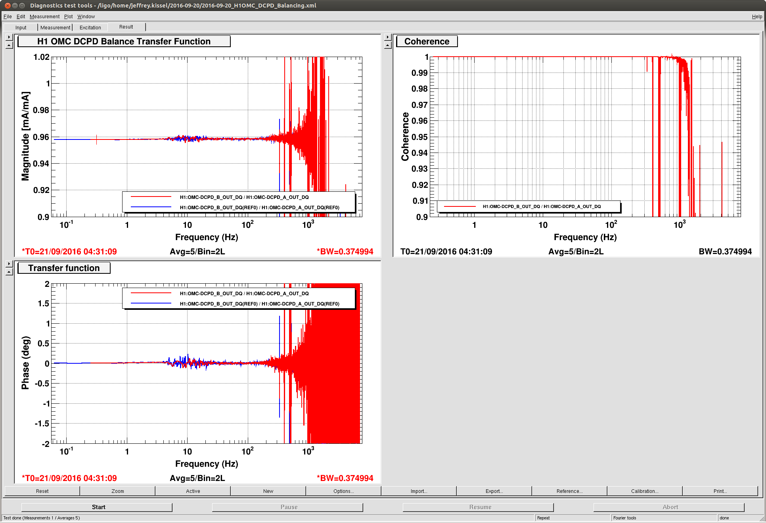Screen dimensions: 766x523
Task: Switch to the Excitation tab
Action: (x=90, y=27)
